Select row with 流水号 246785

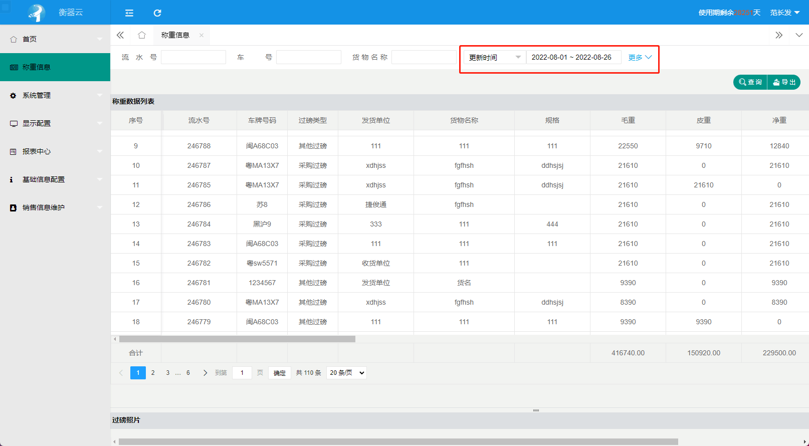click(460, 185)
